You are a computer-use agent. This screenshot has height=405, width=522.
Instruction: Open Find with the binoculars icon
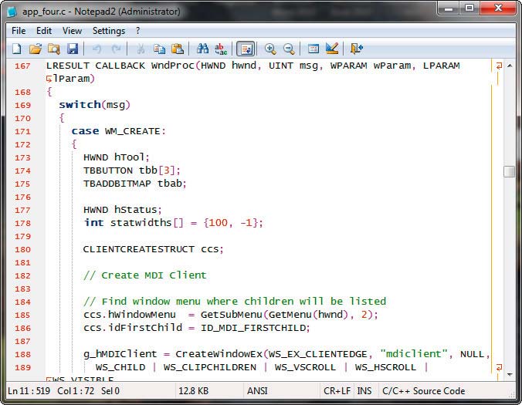[x=202, y=49]
